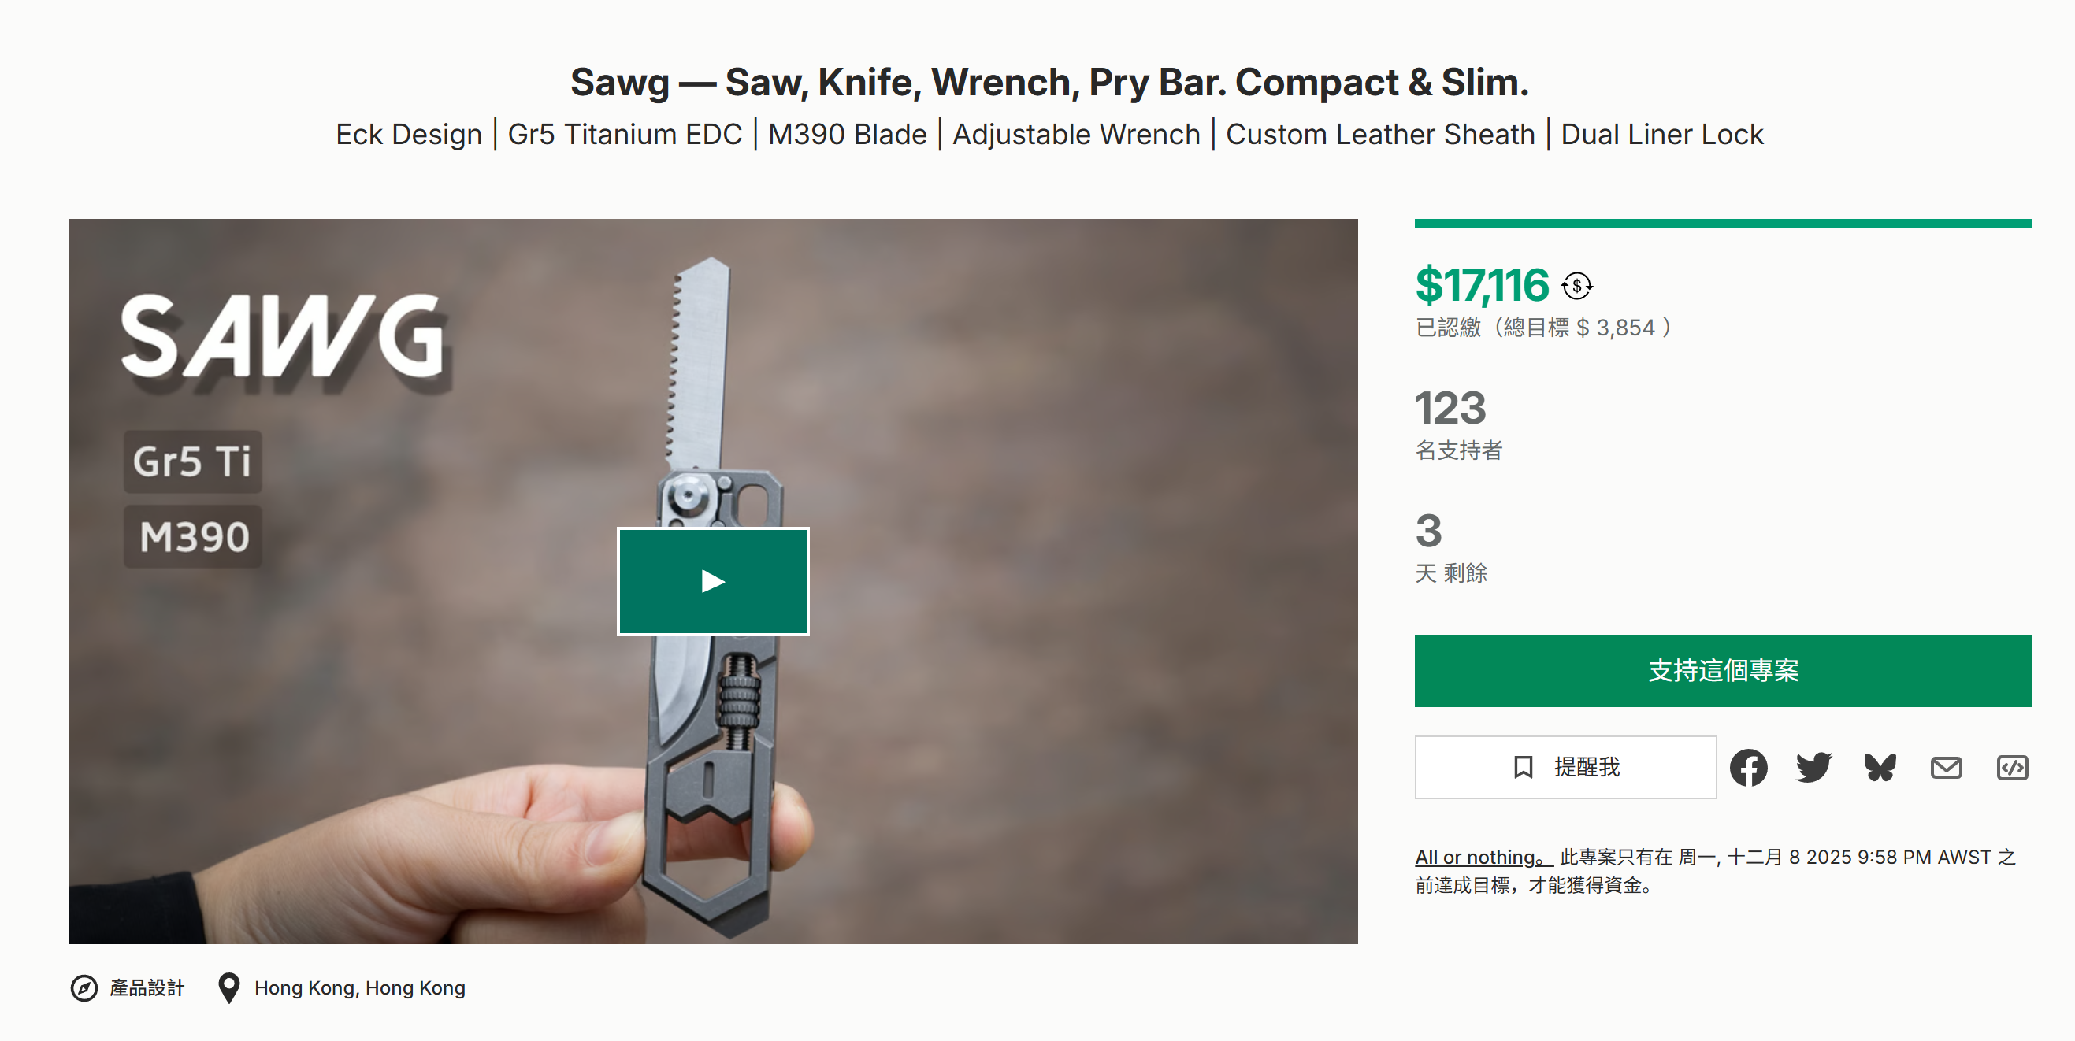The image size is (2075, 1041).
Task: Share project on Twitter
Action: click(x=1813, y=767)
